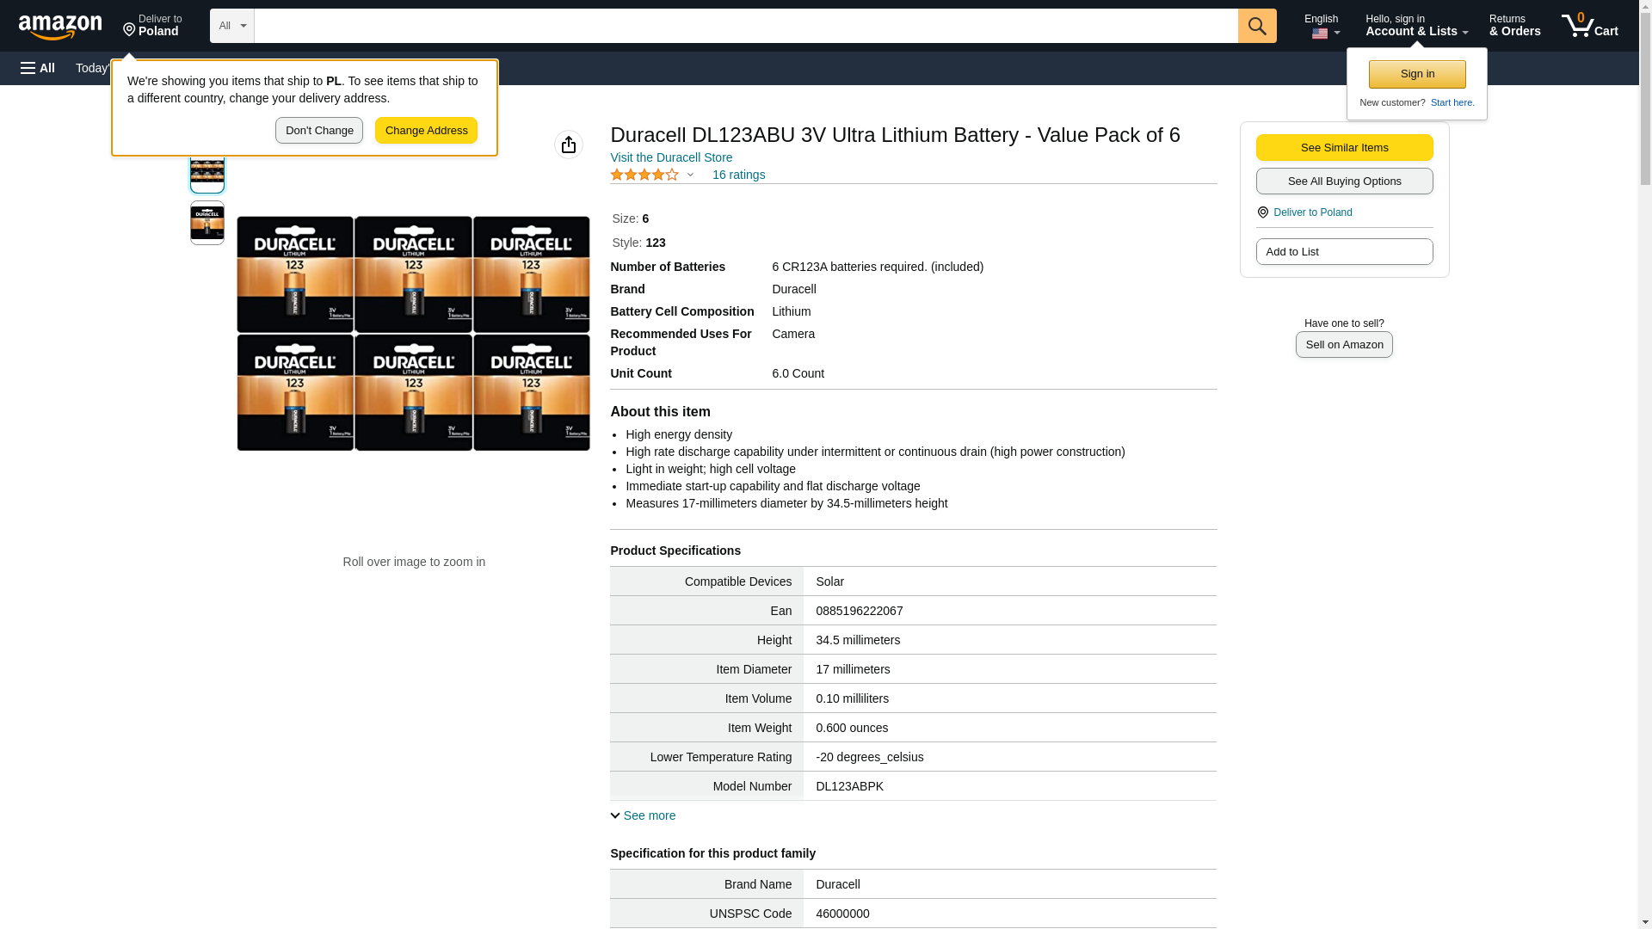Click the Change Address button

coord(426,131)
